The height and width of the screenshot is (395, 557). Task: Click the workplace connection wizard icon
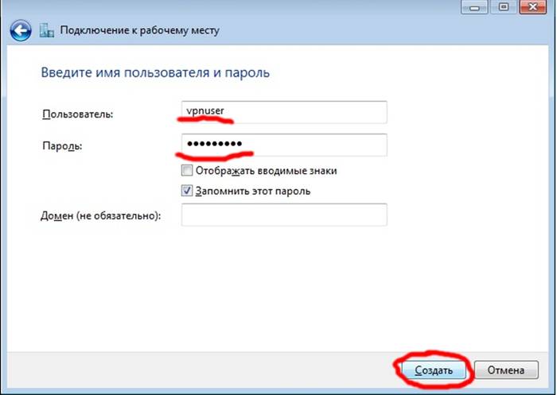47,31
